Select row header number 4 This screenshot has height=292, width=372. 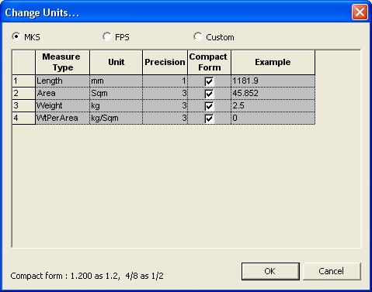(23, 118)
